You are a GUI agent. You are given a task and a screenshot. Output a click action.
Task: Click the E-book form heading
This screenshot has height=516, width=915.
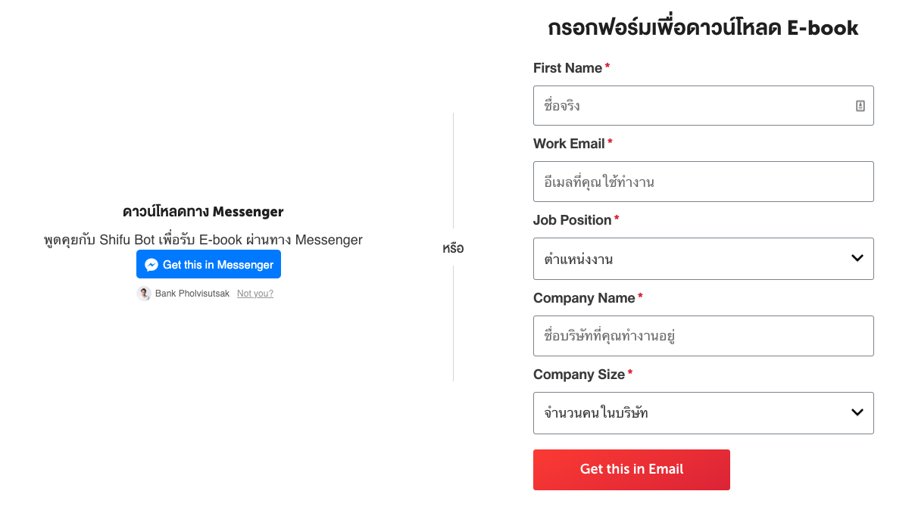coord(703,28)
